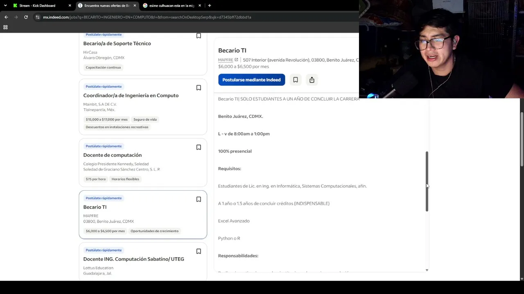Go forward in browser history
The width and height of the screenshot is (524, 294).
click(16, 17)
